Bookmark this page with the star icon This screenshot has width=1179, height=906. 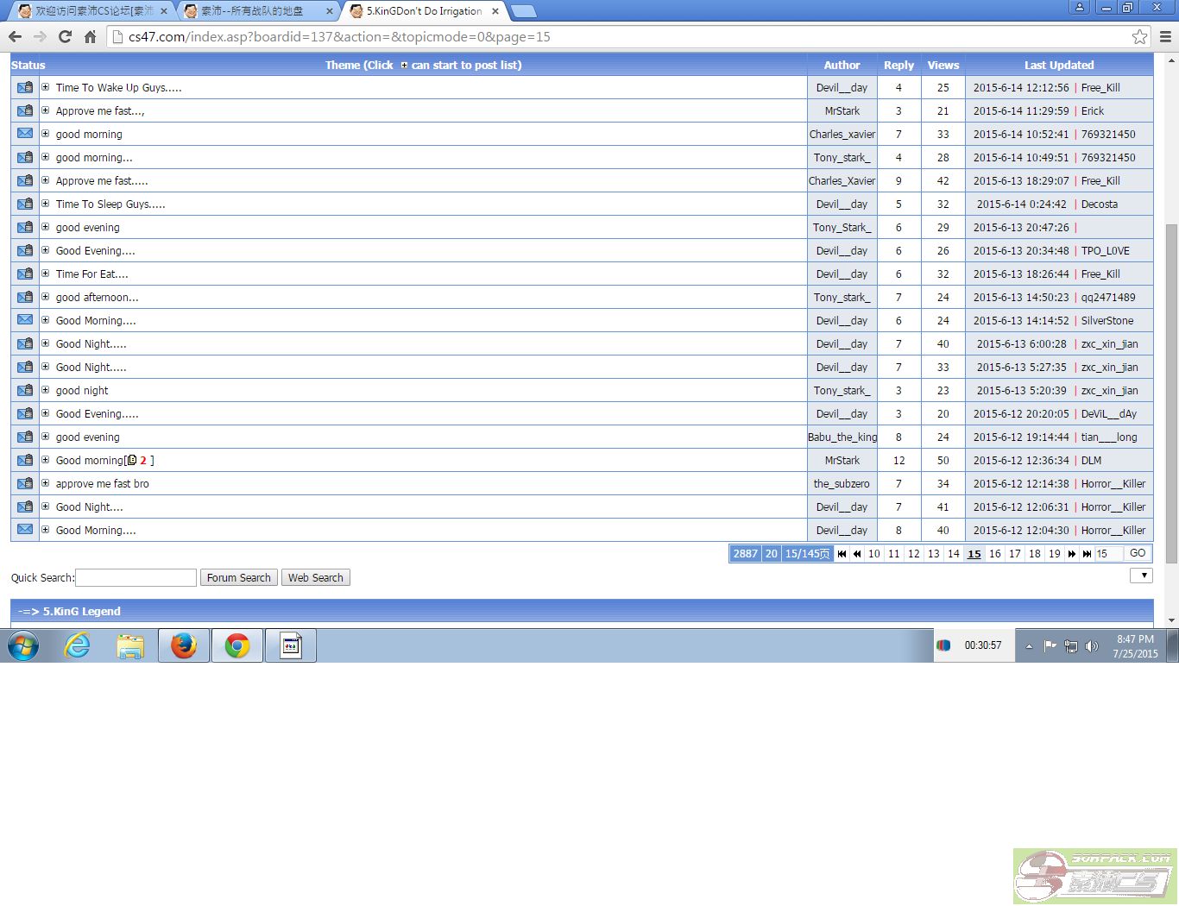tap(1139, 36)
